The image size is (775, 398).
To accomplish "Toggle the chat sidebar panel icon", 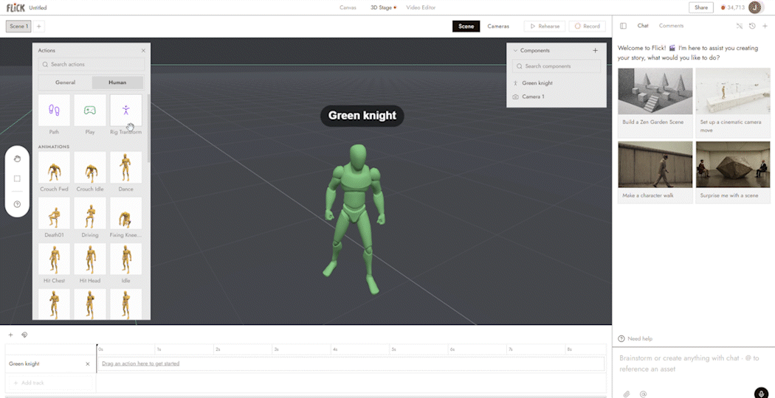I will pos(623,26).
